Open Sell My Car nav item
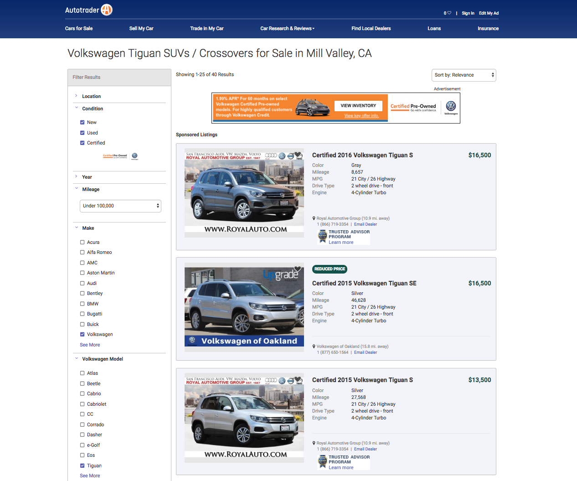The image size is (577, 481). click(141, 28)
